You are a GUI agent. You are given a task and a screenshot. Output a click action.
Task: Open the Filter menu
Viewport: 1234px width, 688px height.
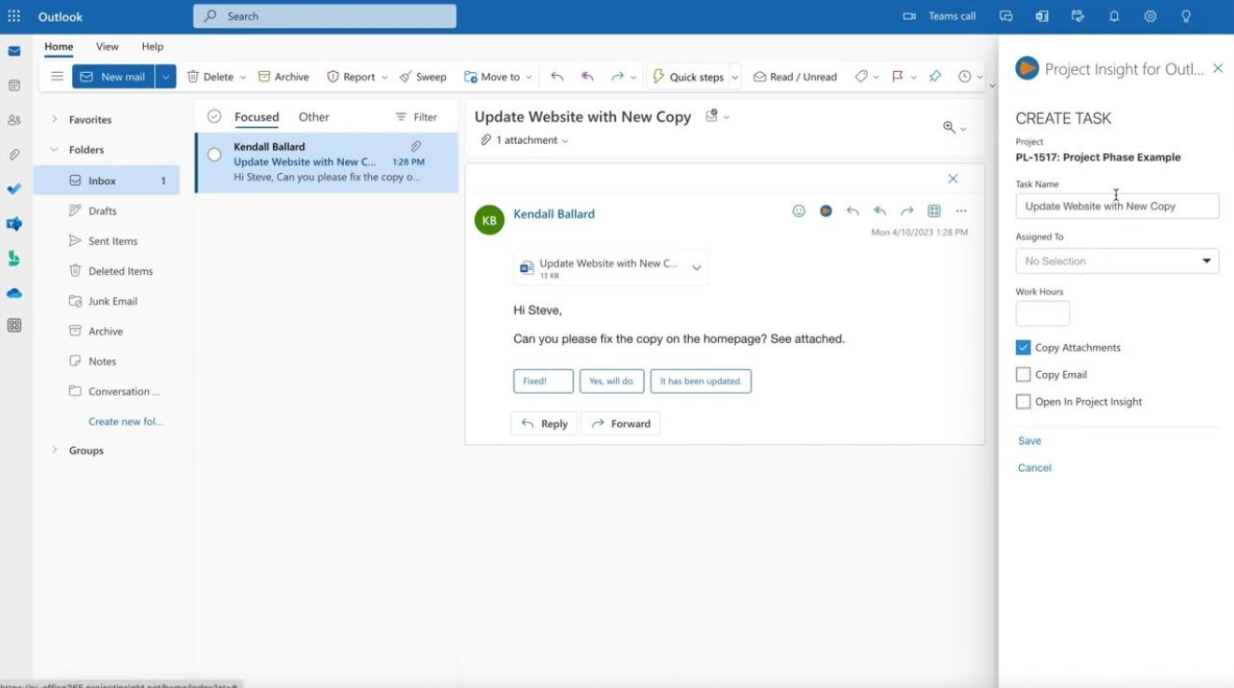[416, 117]
